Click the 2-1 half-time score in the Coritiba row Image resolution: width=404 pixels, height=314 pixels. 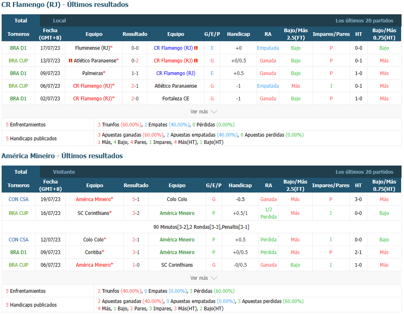[x=358, y=252]
